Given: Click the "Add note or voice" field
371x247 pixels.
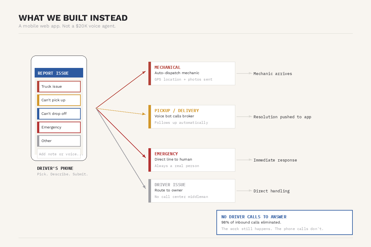Looking at the screenshot, I should [x=59, y=153].
